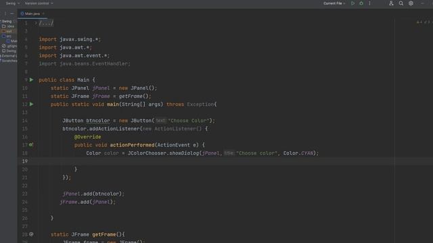Viewport: 433px width, 243px height.
Task: Click the .gitignore file icon in Project tree
Action: (x=4, y=46)
